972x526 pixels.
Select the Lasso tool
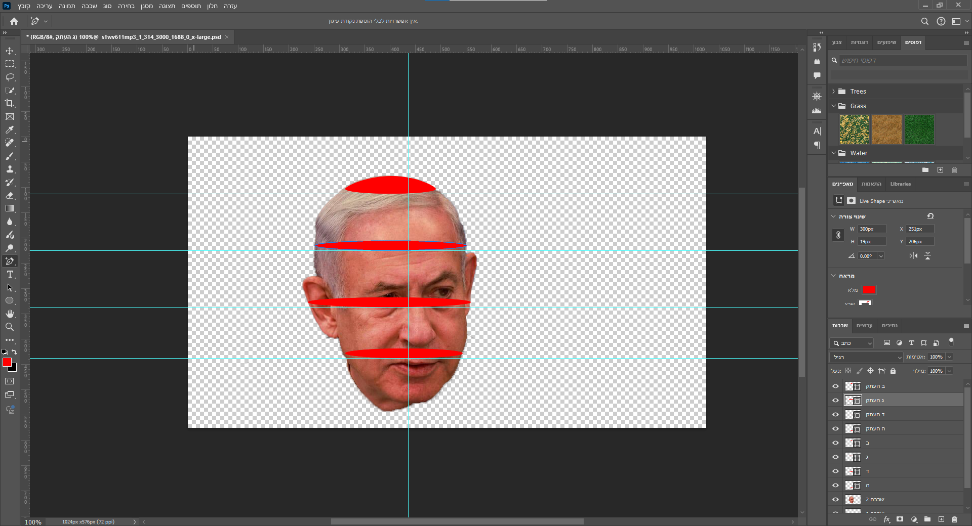tap(10, 77)
